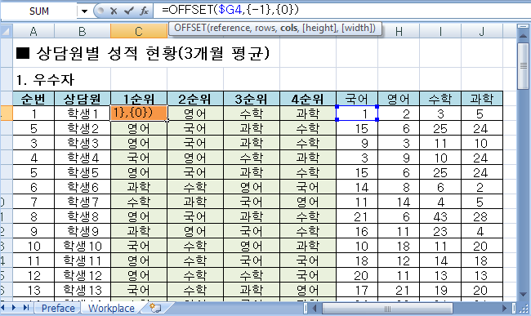Viewport: 531px width, 316px height.
Task: Click the '4순위' header cell
Action: pyautogui.click(x=308, y=99)
